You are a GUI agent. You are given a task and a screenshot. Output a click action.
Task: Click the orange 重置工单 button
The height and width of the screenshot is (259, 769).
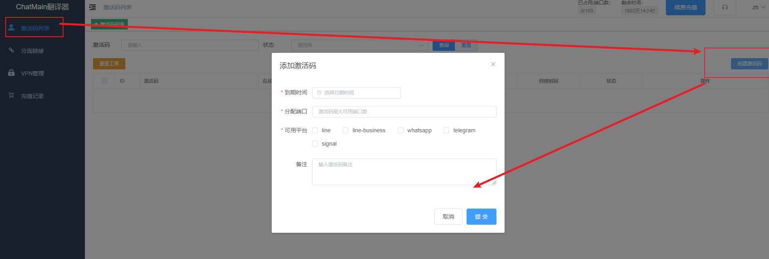[109, 64]
